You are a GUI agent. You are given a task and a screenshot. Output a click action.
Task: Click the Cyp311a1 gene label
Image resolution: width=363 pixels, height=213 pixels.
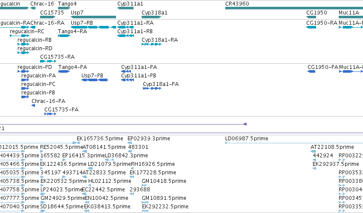130,4
